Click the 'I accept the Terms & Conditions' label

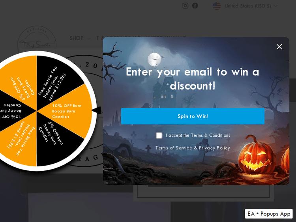pyautogui.click(x=198, y=135)
